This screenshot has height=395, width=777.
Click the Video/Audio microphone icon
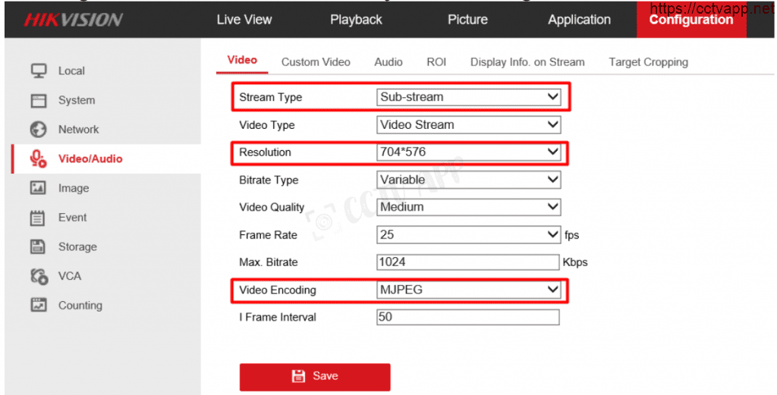point(38,158)
